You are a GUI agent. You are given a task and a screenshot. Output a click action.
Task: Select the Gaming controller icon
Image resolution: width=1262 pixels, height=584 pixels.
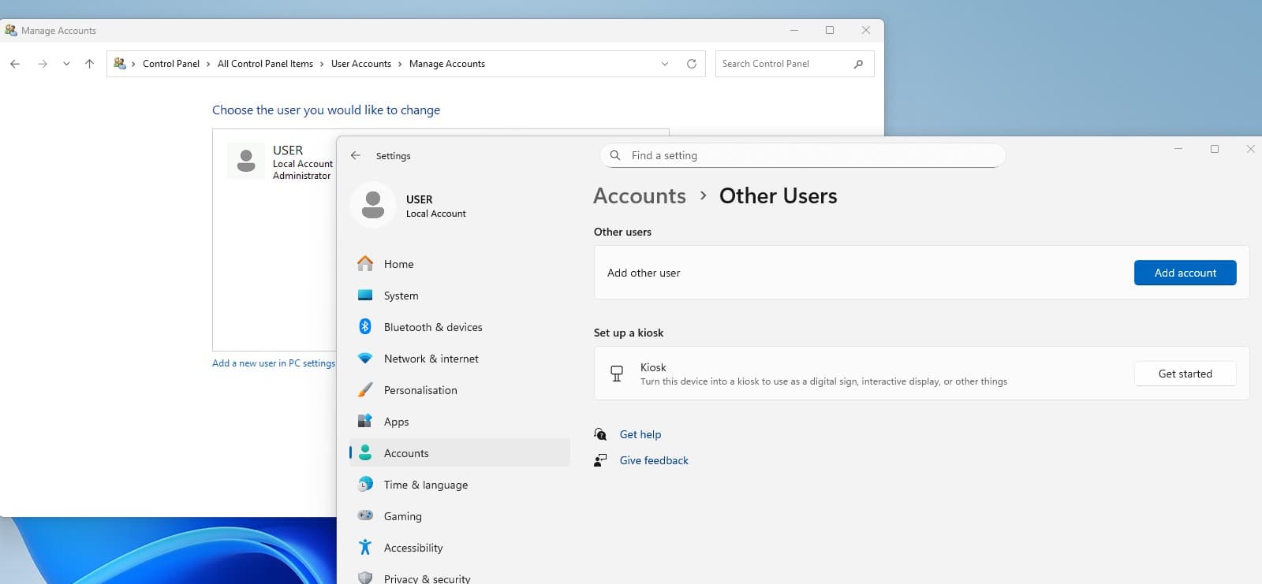[x=365, y=516]
